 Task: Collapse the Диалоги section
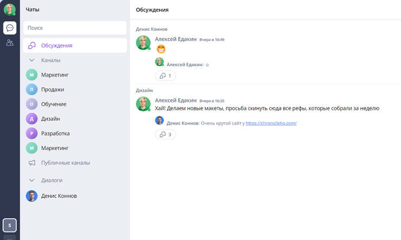(x=32, y=180)
